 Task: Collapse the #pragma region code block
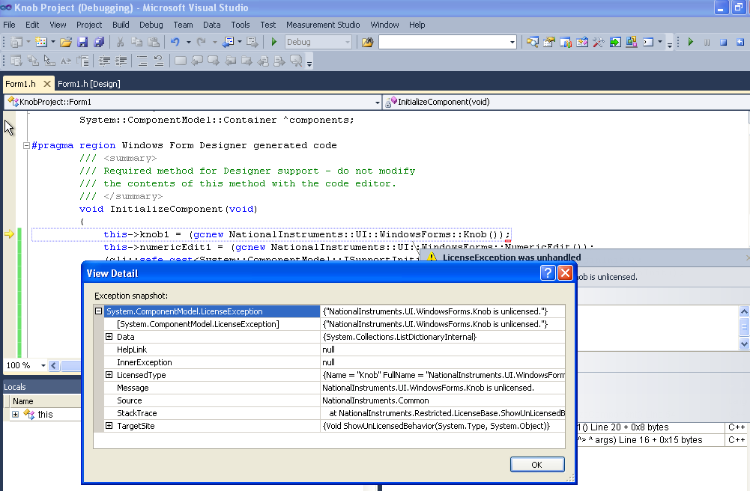[x=27, y=145]
